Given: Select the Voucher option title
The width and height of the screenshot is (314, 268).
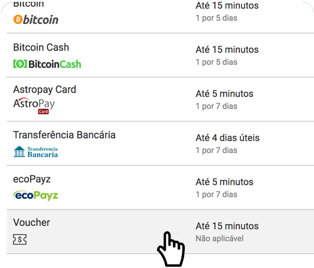Looking at the screenshot, I should tap(32, 222).
